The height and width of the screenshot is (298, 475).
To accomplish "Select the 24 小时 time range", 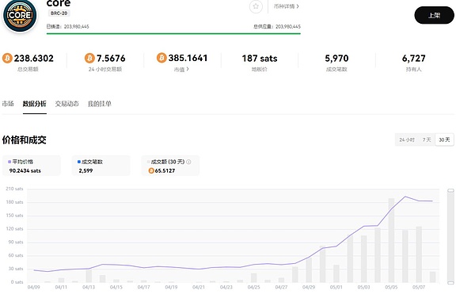I will click(407, 139).
